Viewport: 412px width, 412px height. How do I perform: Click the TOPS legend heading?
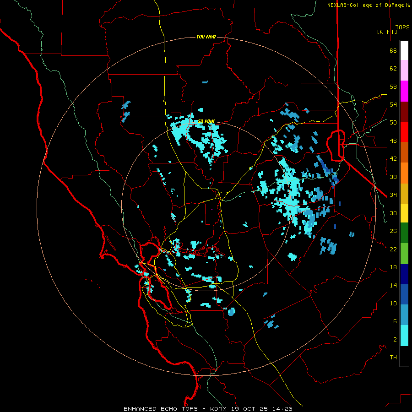coord(402,27)
